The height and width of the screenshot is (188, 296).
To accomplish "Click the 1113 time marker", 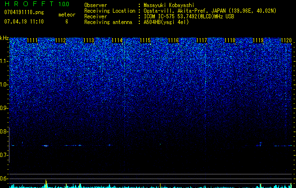I will click(88, 40).
